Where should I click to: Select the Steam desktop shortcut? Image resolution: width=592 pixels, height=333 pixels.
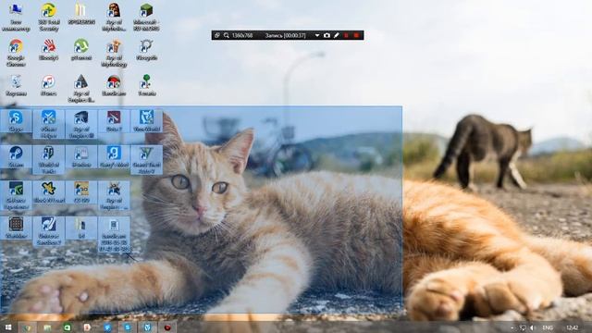point(16,156)
